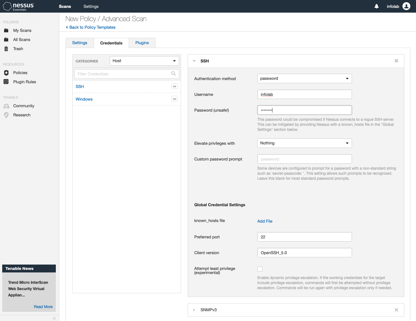Open Tenable Community link

pos(24,106)
